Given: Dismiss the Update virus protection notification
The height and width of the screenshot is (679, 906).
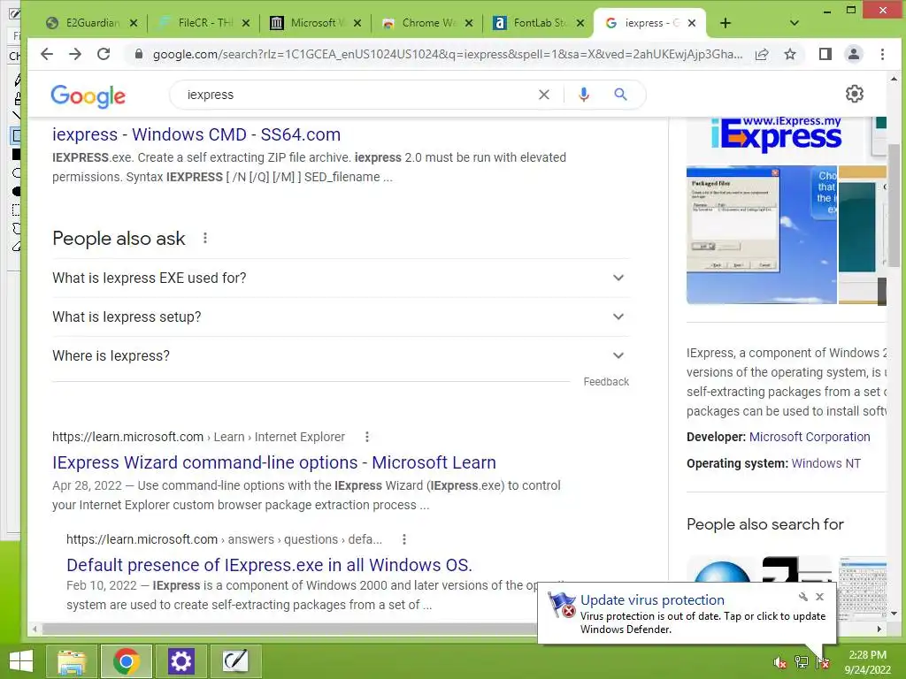Looking at the screenshot, I should pos(820,597).
